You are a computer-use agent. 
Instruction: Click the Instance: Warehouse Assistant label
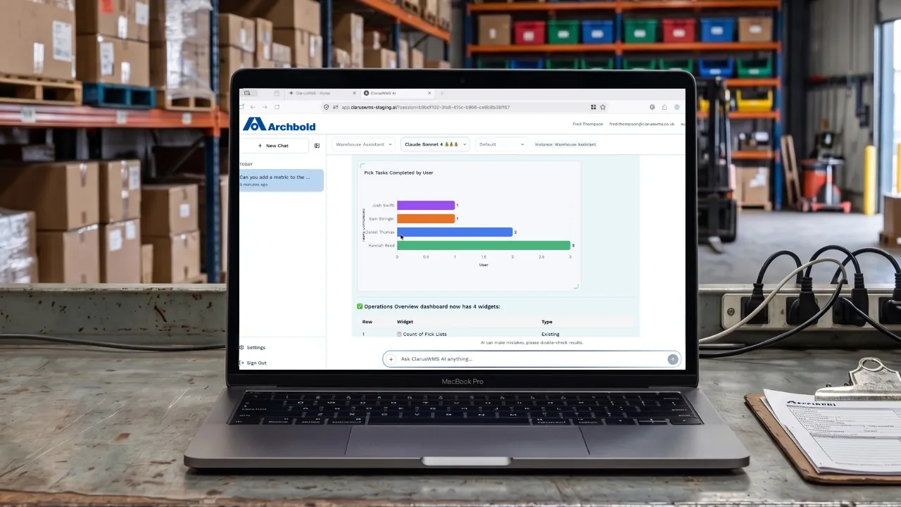[x=565, y=144]
